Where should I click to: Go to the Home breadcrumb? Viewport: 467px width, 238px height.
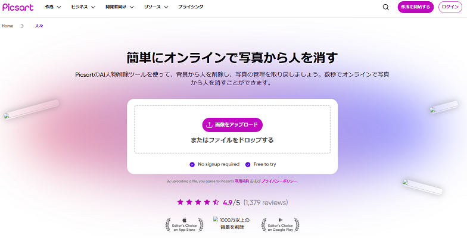pyautogui.click(x=7, y=26)
